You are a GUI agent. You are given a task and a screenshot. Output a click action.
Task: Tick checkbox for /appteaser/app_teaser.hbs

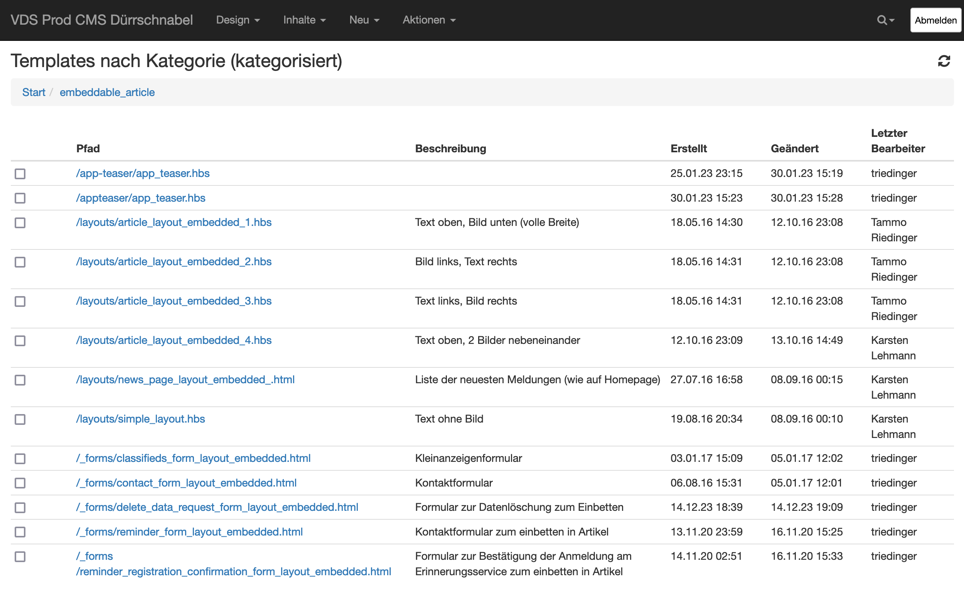[x=20, y=198]
